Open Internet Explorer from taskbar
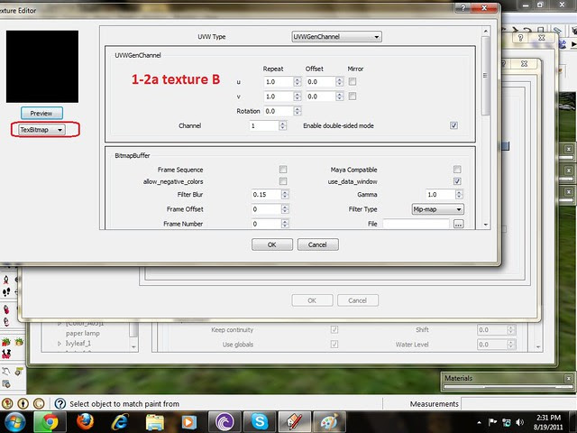The height and width of the screenshot is (433, 577). 120,422
